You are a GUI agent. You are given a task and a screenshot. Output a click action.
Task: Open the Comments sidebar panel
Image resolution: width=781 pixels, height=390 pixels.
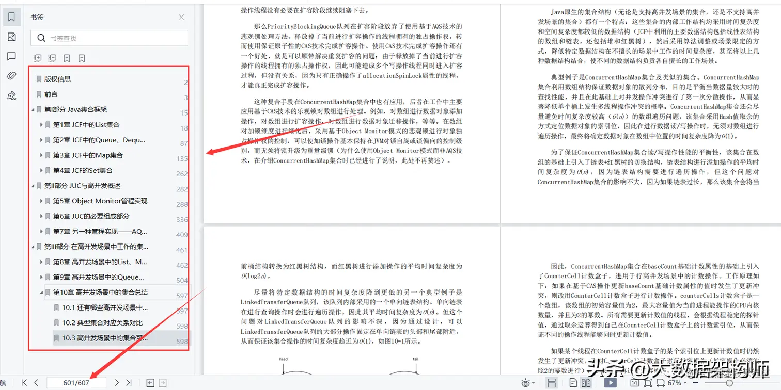[x=11, y=57]
